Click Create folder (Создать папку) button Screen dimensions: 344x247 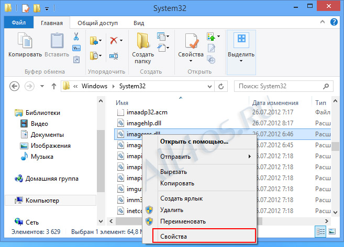click(x=143, y=48)
